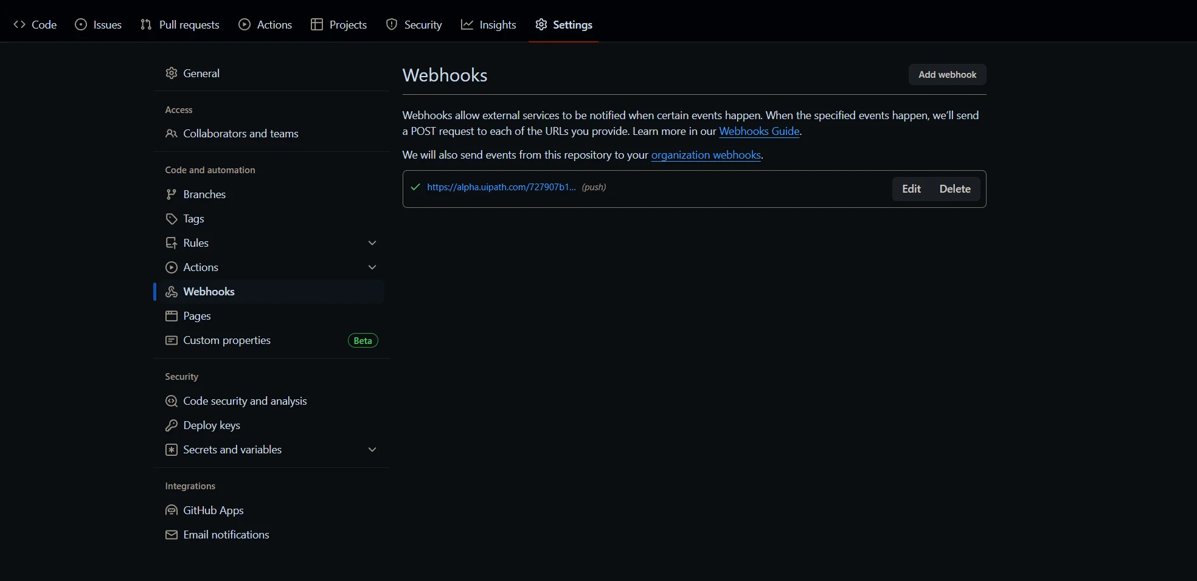The image size is (1197, 581).
Task: Select Collaborators and teams
Action: click(240, 134)
